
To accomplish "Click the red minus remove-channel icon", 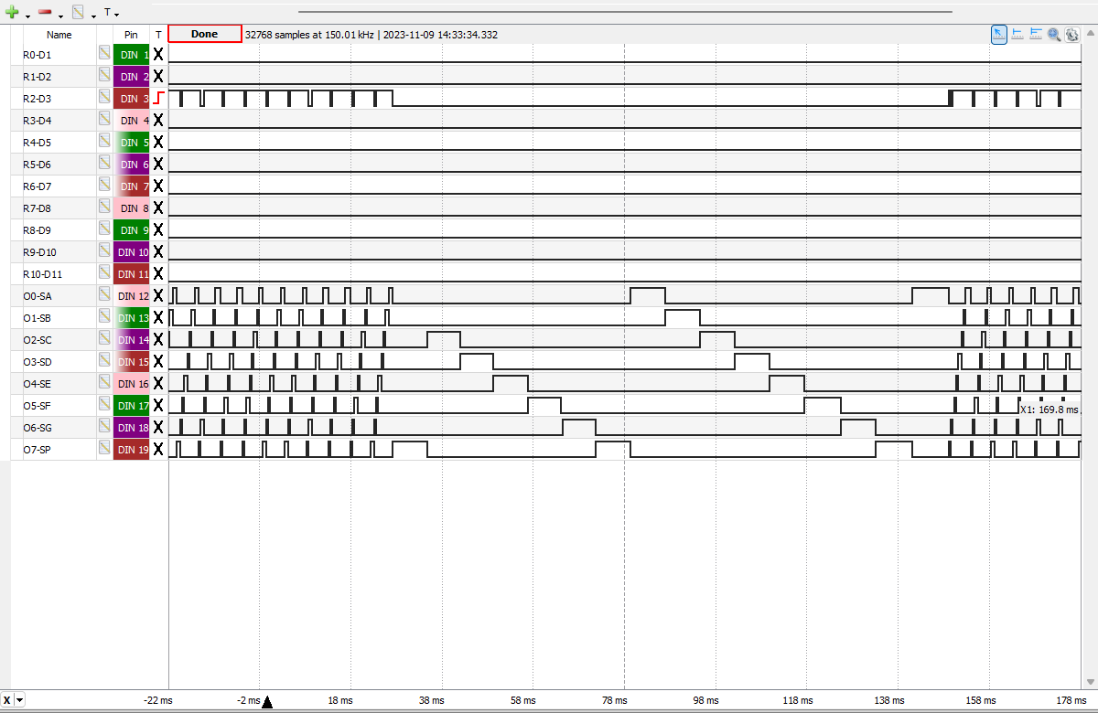I will (45, 13).
